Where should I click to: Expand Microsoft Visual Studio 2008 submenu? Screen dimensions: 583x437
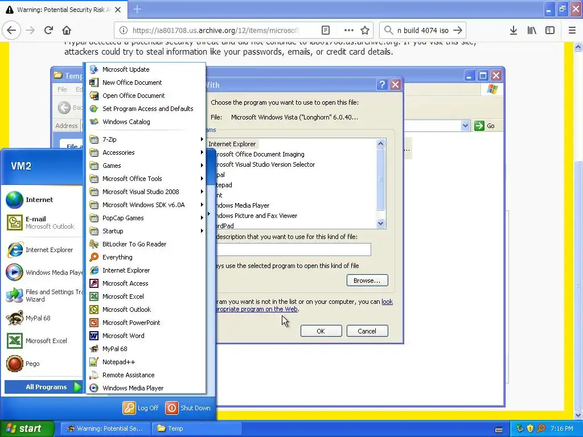click(x=146, y=192)
